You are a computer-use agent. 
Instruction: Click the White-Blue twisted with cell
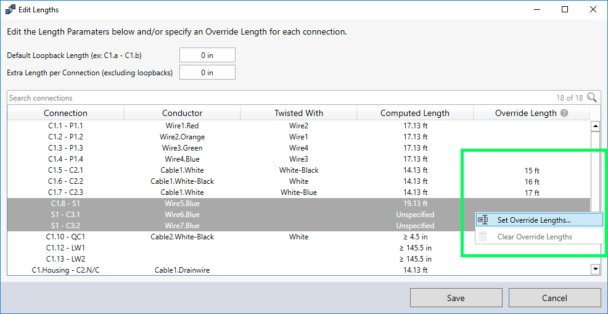coord(298,192)
